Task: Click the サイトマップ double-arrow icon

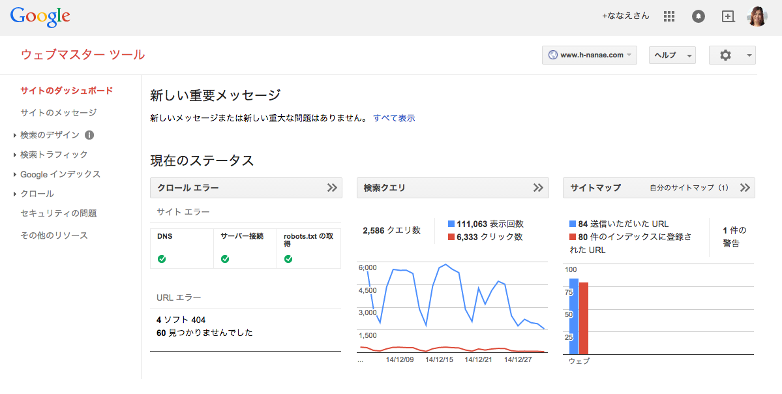Action: pyautogui.click(x=745, y=187)
